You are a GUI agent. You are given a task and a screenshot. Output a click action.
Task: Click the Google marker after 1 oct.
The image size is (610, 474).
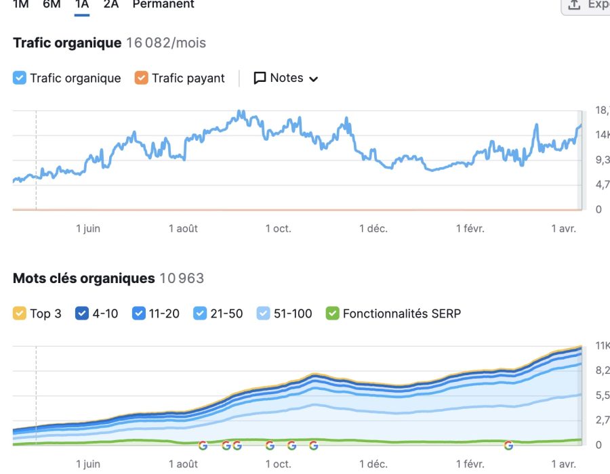(x=291, y=446)
